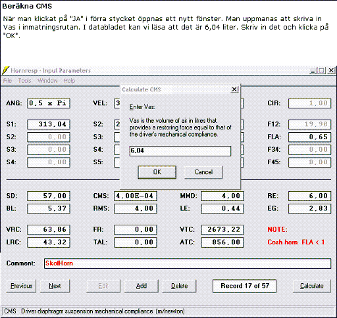Screen dimensions: 337x318
Task: Click the CIR field with 1,00
Action: pyautogui.click(x=309, y=103)
